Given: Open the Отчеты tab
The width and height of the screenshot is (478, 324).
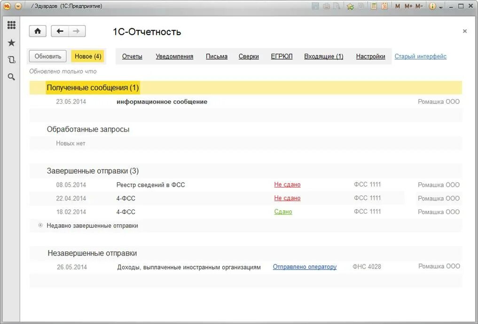Looking at the screenshot, I should pyautogui.click(x=132, y=56).
